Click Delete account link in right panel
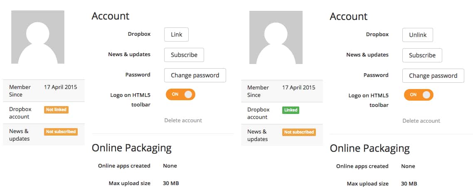Viewport: 473px width, 193px height. pos(421,121)
